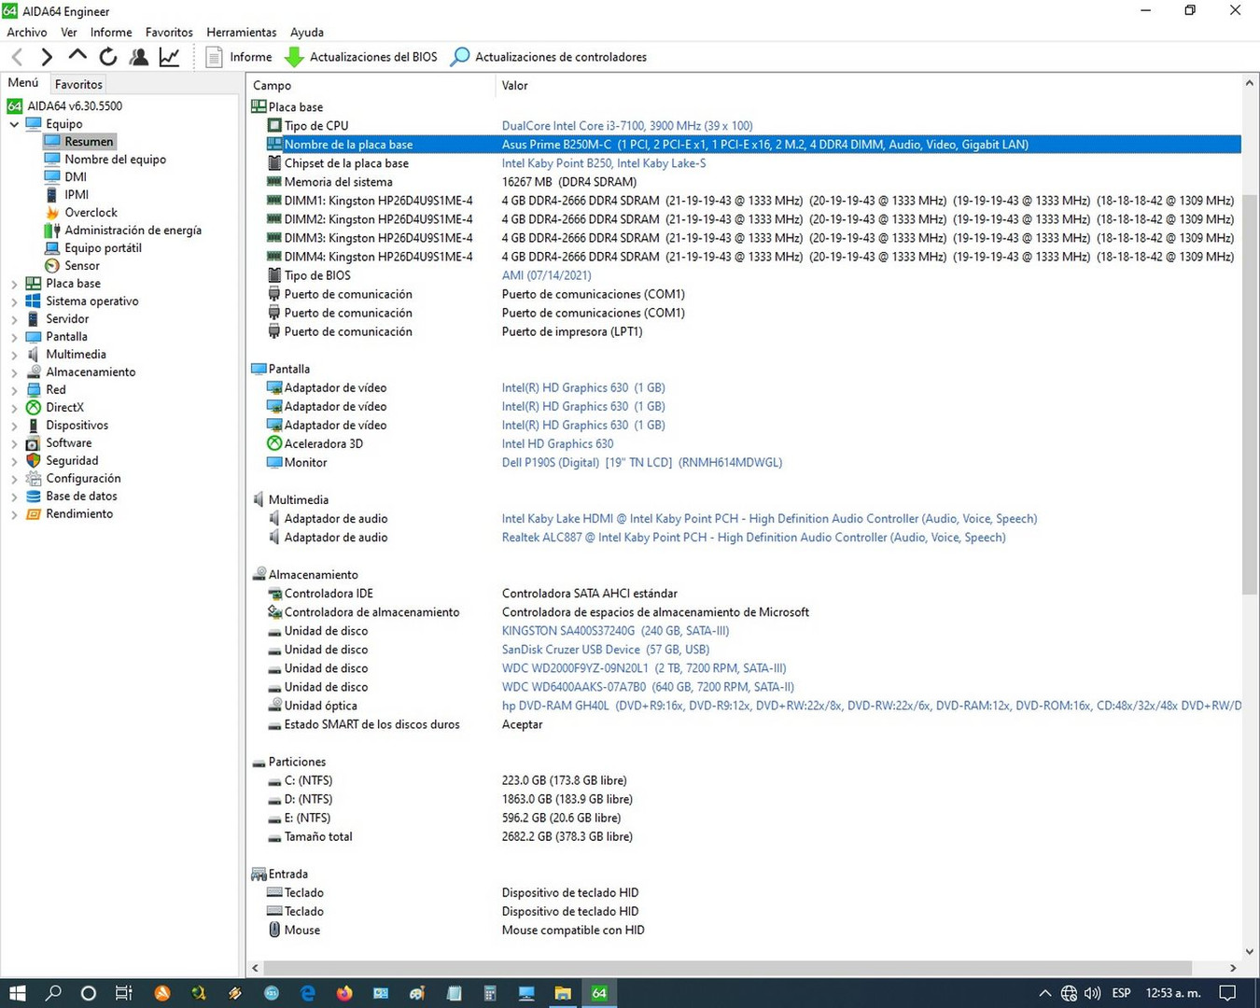Image resolution: width=1260 pixels, height=1008 pixels.
Task: Select the Aceleradora 3D row icon
Action: pos(274,444)
